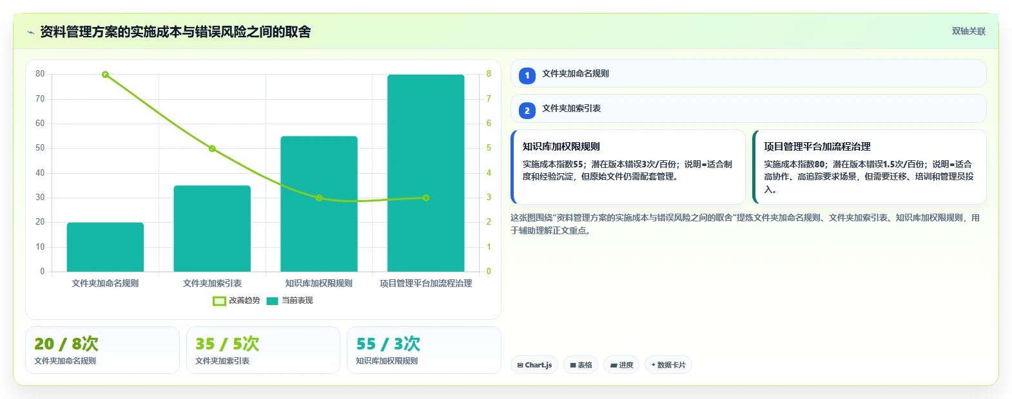Expand the 文件夹加命名规则 accordion item
The width and height of the screenshot is (1012, 399).
(748, 73)
